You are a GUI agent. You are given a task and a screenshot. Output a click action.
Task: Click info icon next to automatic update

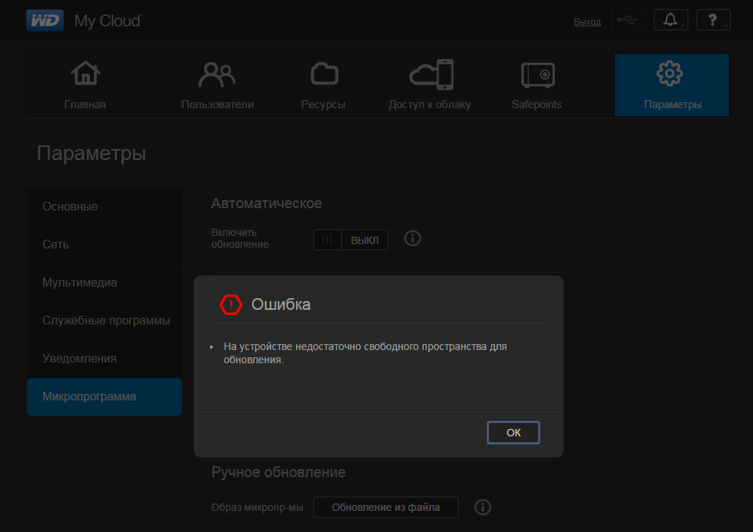click(x=412, y=239)
